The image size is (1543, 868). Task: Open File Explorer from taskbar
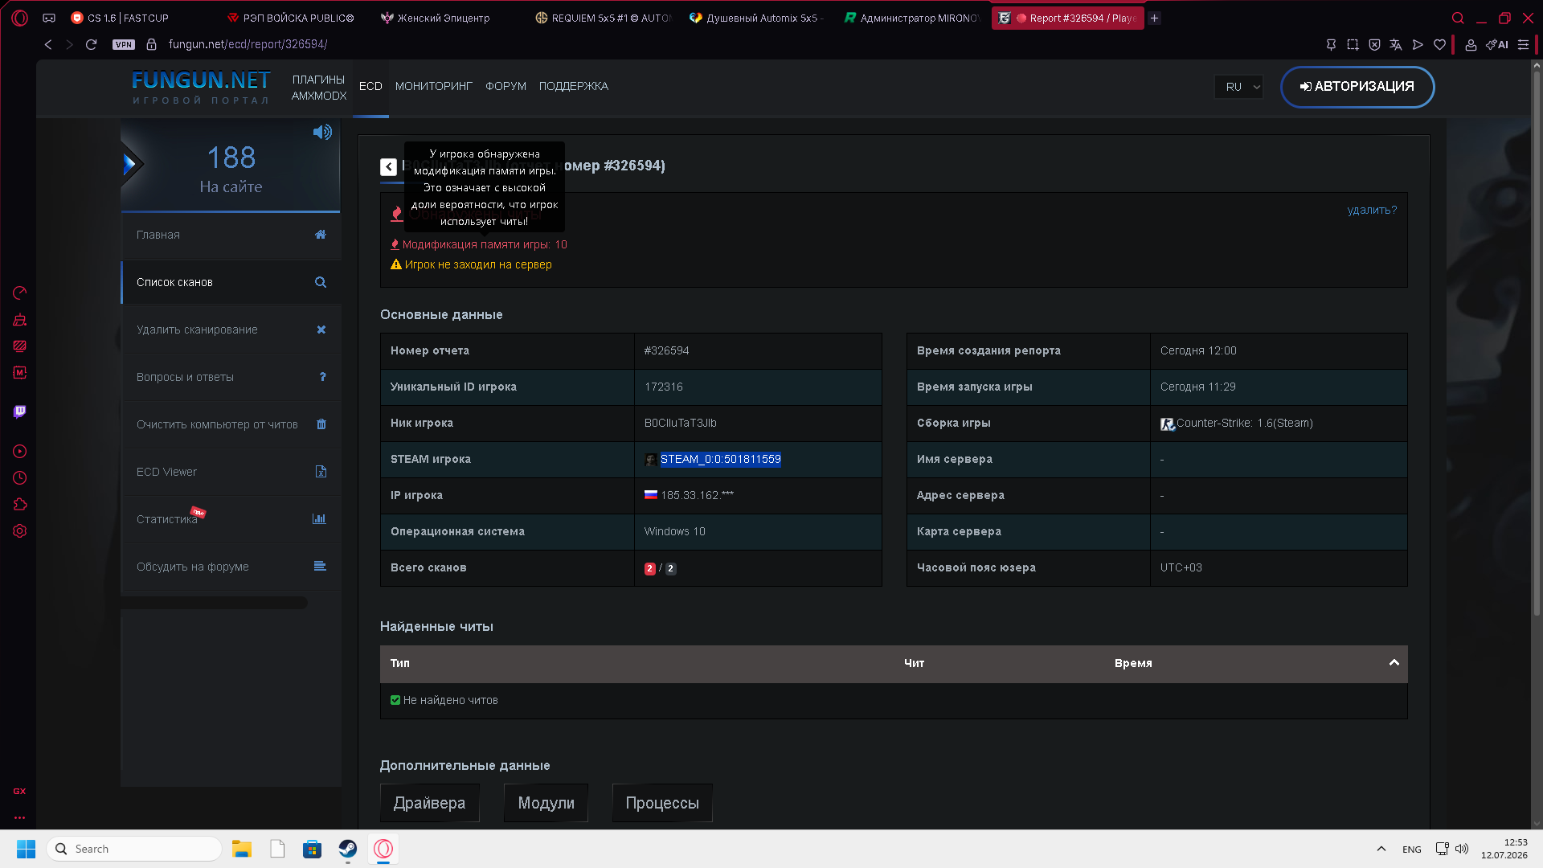[x=242, y=849]
